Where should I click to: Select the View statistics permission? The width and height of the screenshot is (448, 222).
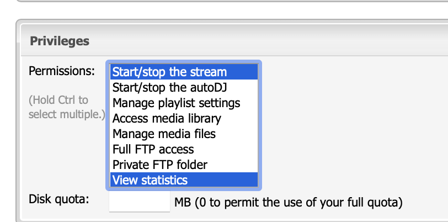click(150, 180)
